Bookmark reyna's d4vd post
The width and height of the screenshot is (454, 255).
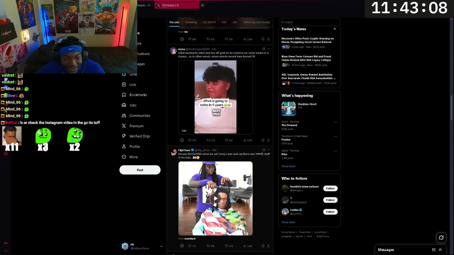pos(263,140)
